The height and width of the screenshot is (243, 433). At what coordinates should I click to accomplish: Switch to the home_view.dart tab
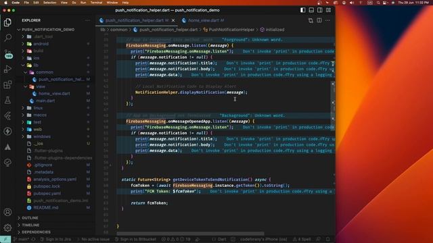pyautogui.click(x=203, y=20)
